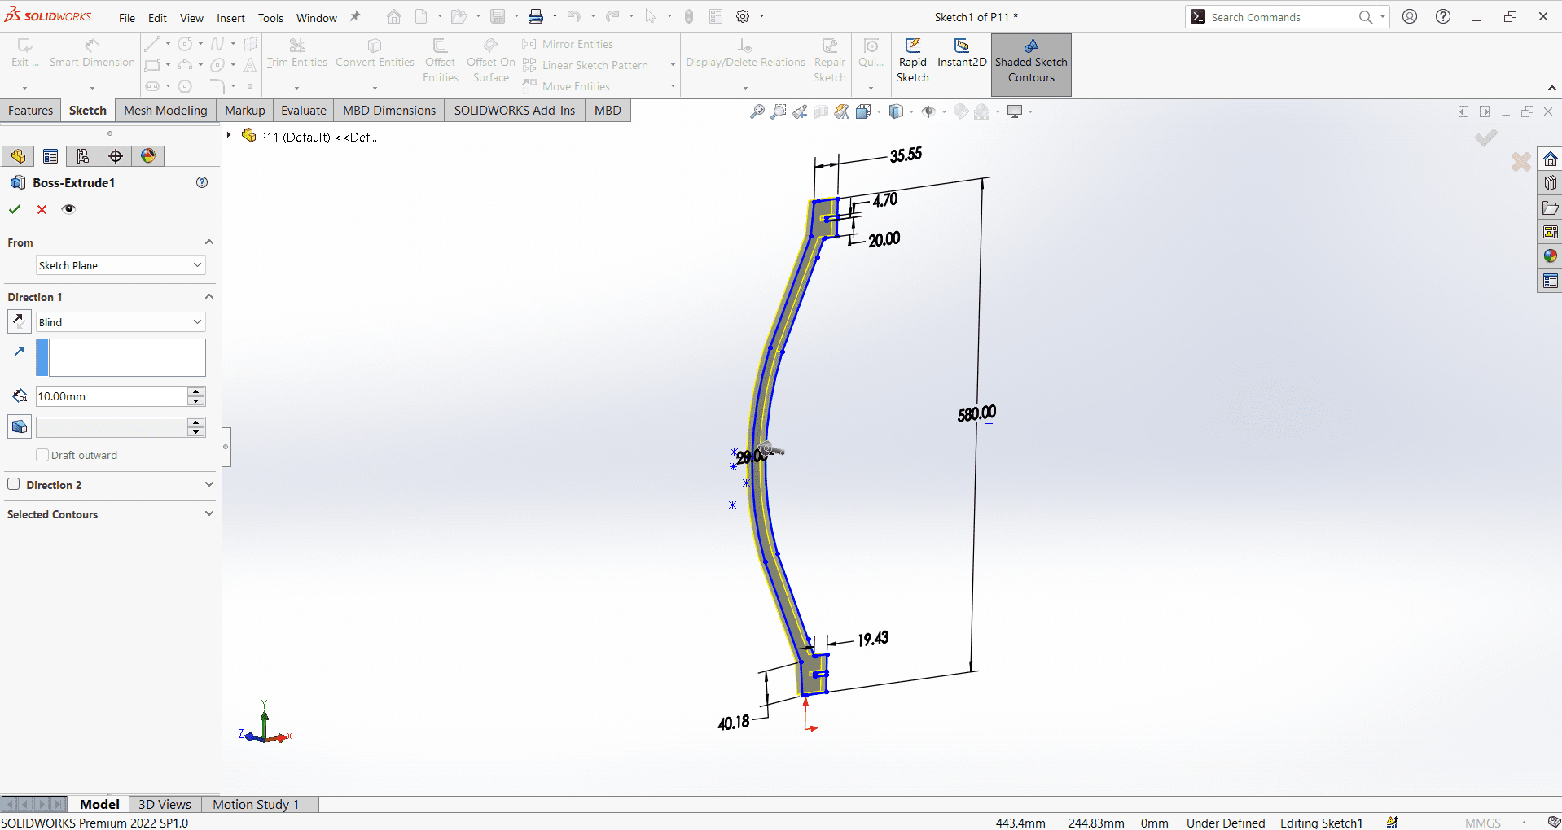Confirm sketch with confirmation corner checkmark

(x=1486, y=138)
